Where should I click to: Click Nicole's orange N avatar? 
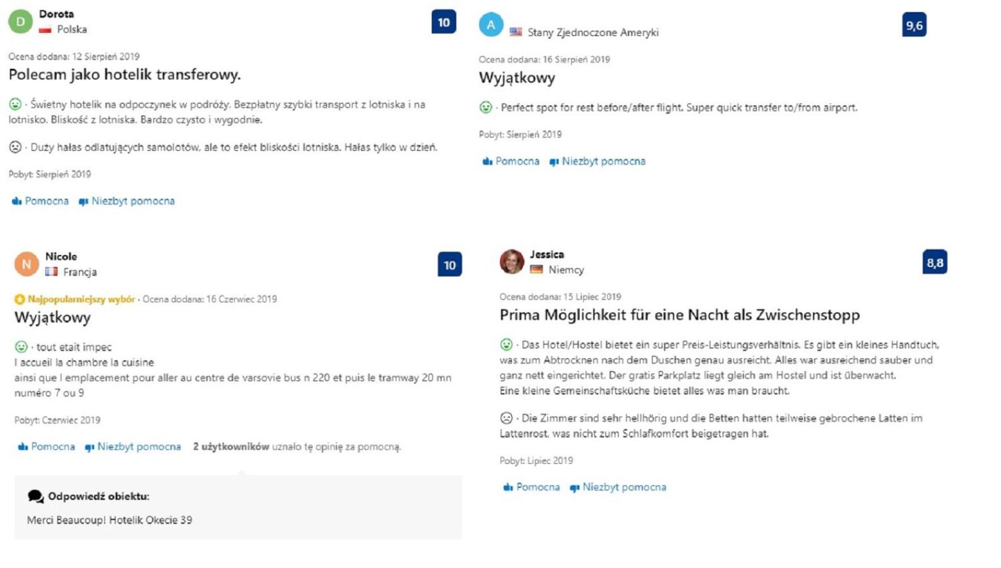coord(27,264)
